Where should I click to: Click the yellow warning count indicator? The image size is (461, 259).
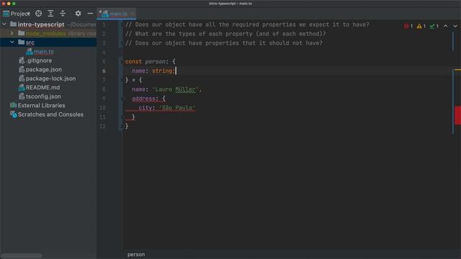click(421, 26)
